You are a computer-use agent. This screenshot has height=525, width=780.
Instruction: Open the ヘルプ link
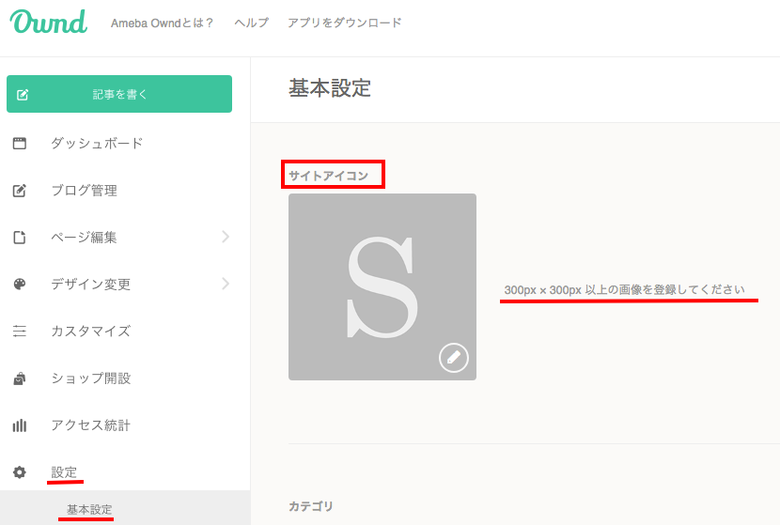pyautogui.click(x=251, y=23)
